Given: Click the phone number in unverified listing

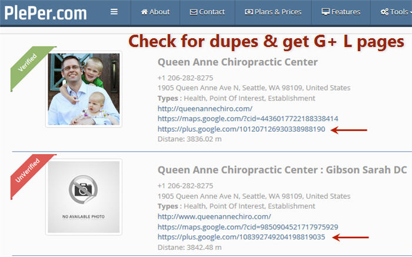Looking at the screenshot, I should coord(185,186).
